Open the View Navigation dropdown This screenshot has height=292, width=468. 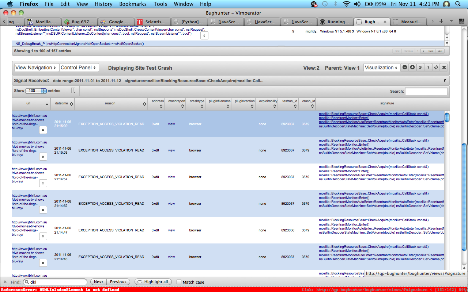click(36, 68)
